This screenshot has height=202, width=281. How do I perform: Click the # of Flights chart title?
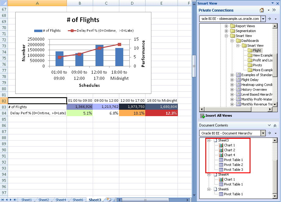click(x=83, y=20)
